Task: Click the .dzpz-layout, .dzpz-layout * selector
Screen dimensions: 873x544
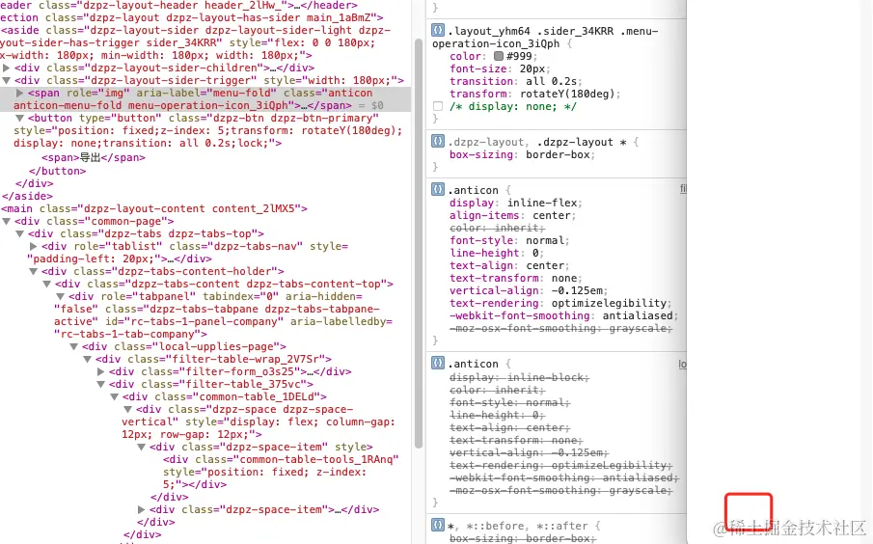Action: [x=537, y=142]
